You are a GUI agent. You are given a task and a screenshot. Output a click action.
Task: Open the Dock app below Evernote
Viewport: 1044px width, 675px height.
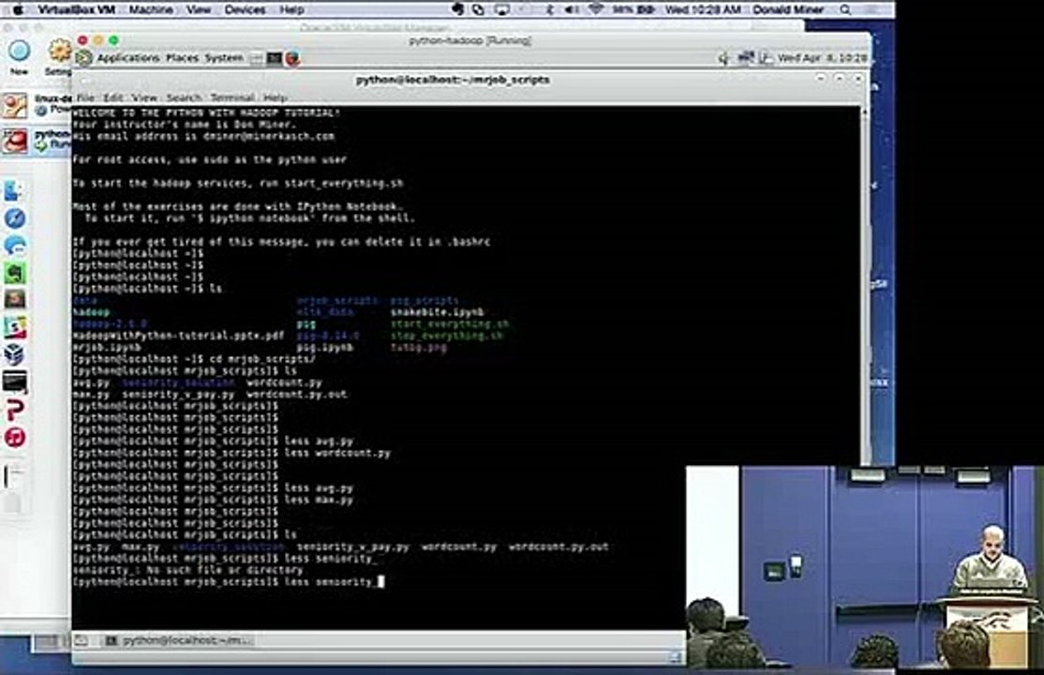15,300
